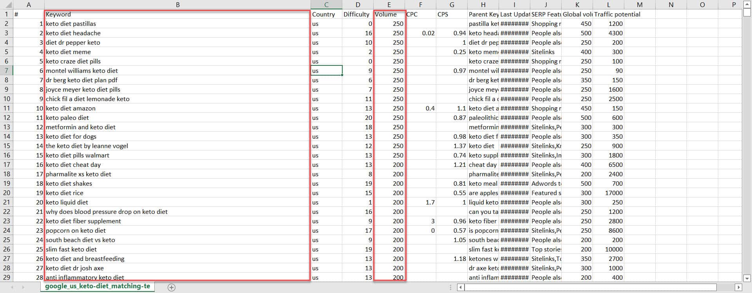Image resolution: width=752 pixels, height=293 pixels.
Task: Click the New sheet plus button
Action: (x=171, y=287)
